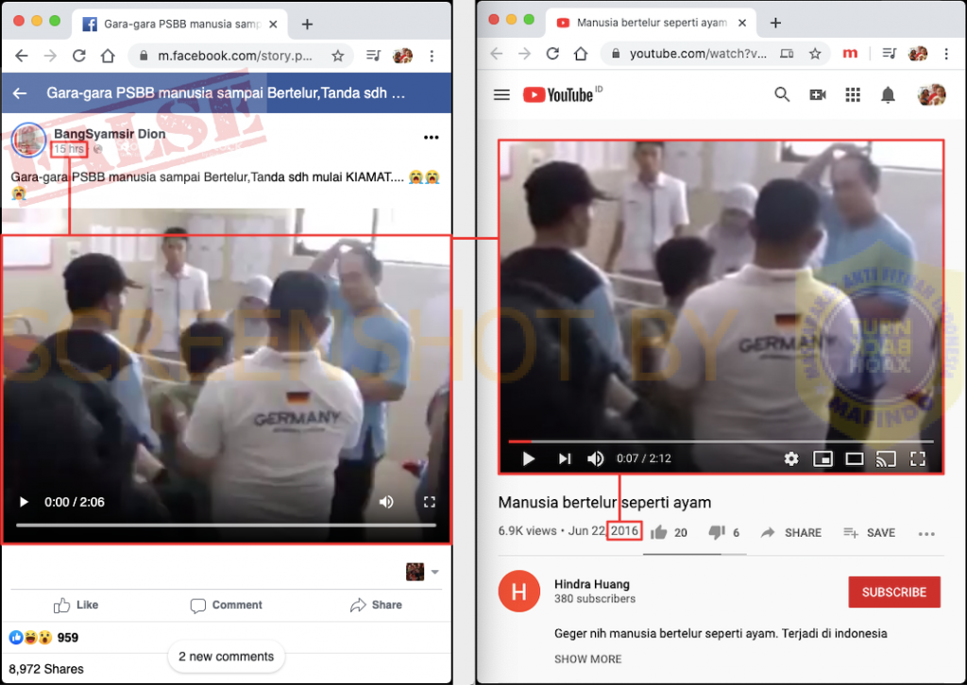The height and width of the screenshot is (685, 967).
Task: Play the YouTube video
Action: [529, 459]
